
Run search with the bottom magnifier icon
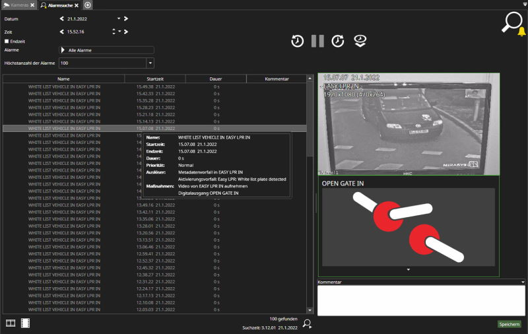307,323
